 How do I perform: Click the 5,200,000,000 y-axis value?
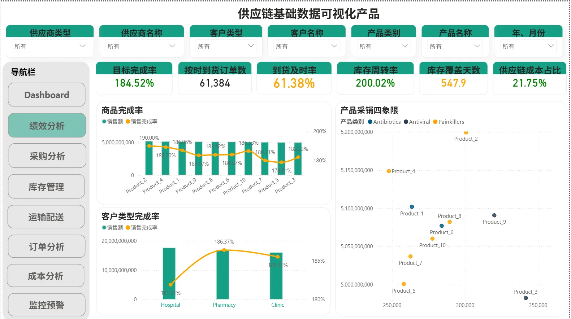coord(357,132)
